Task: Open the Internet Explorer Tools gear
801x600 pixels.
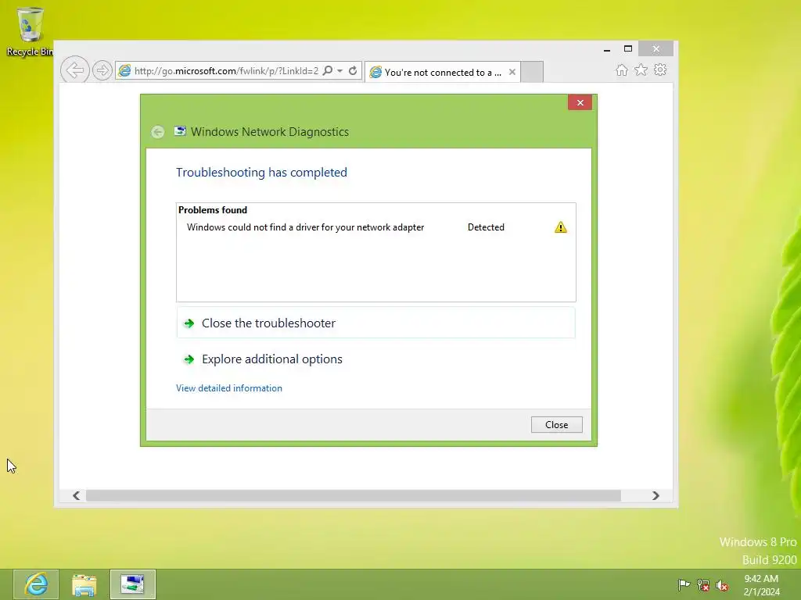Action: pyautogui.click(x=660, y=70)
